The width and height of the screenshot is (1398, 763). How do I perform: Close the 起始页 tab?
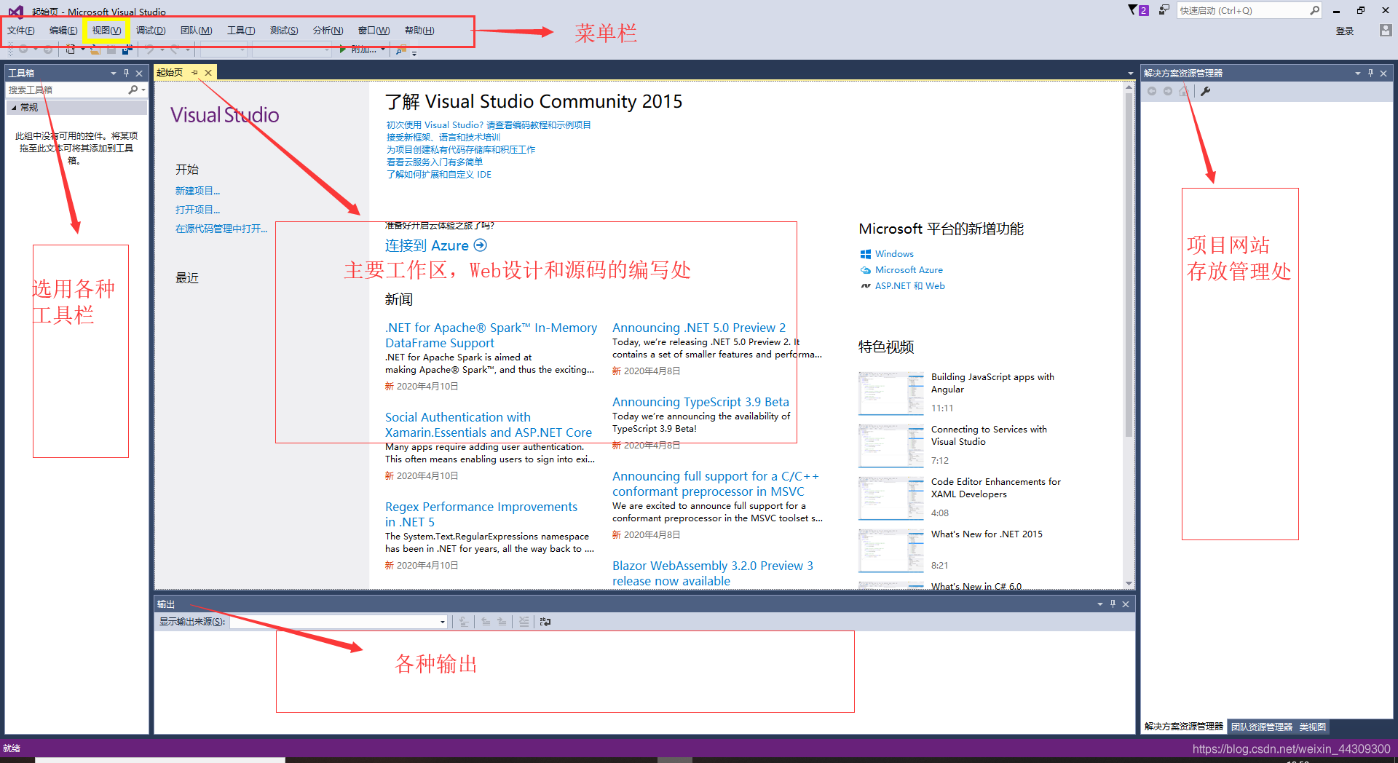click(208, 72)
